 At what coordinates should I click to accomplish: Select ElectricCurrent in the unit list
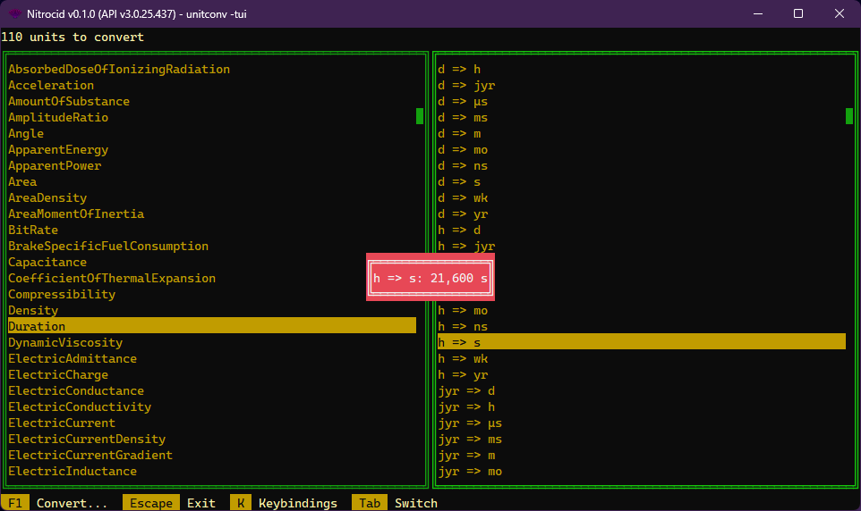tap(62, 423)
